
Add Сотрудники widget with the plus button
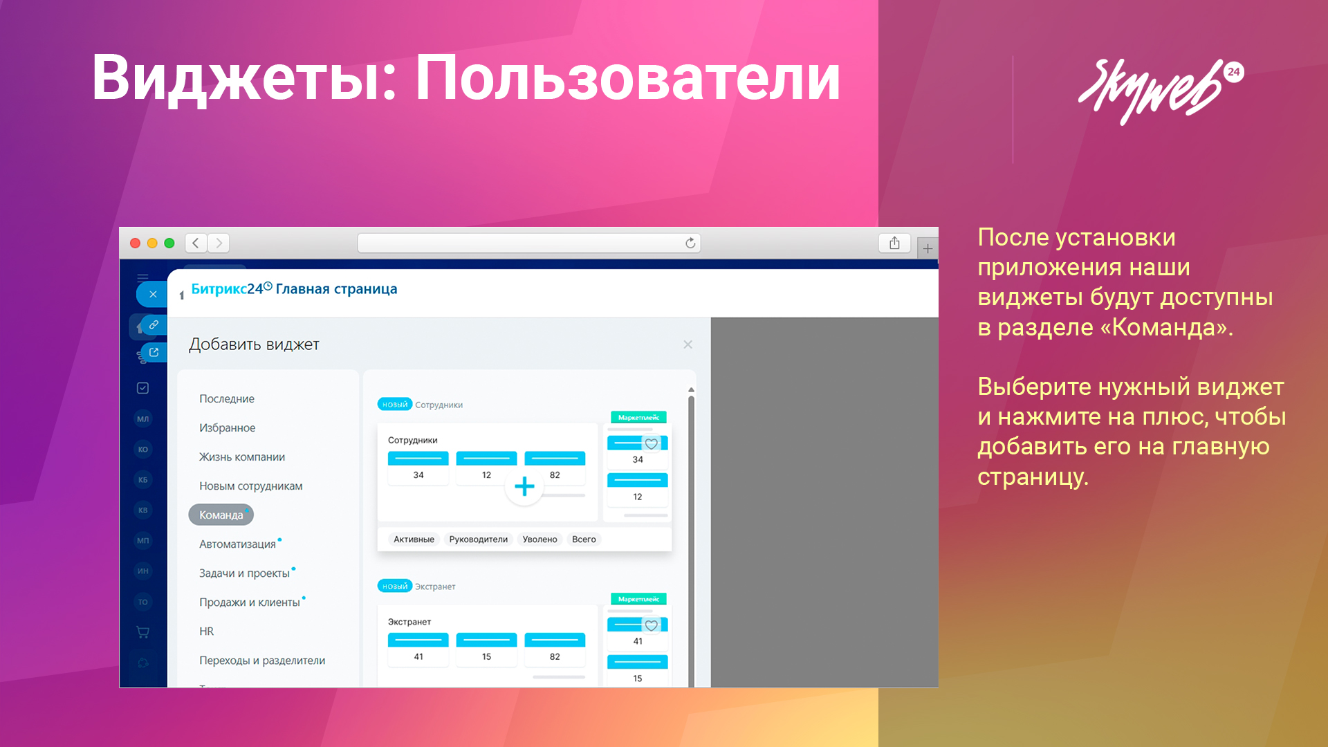524,486
